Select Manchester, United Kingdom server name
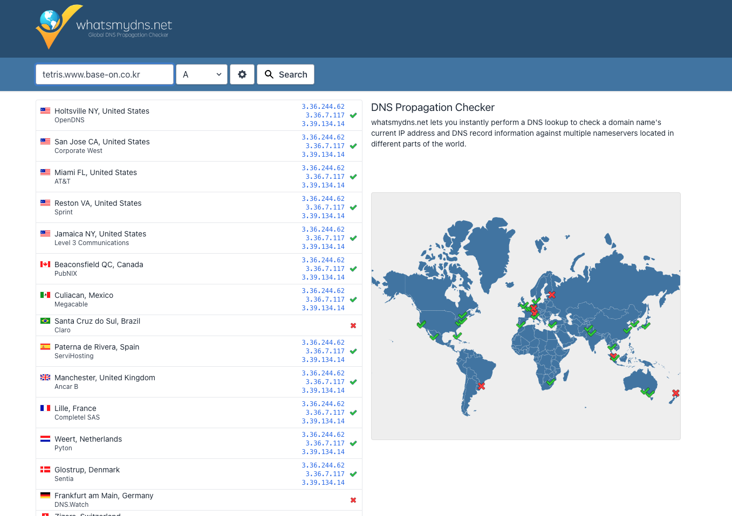Screen dimensions: 732x516 (105, 378)
